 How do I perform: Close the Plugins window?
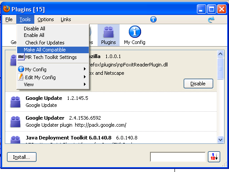[222, 9]
